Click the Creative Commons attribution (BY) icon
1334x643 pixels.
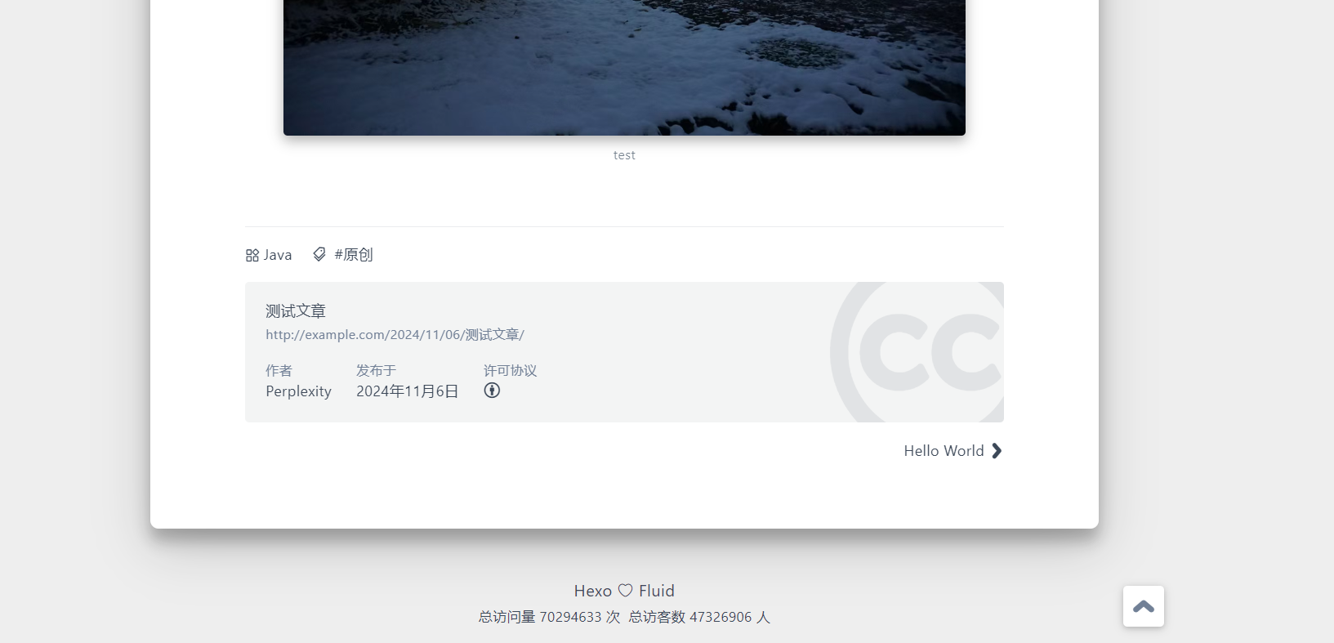click(492, 391)
